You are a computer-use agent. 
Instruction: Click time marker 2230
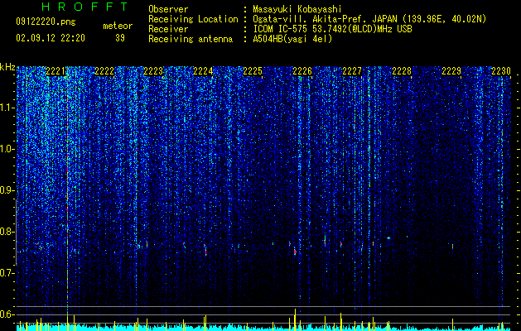click(x=501, y=71)
